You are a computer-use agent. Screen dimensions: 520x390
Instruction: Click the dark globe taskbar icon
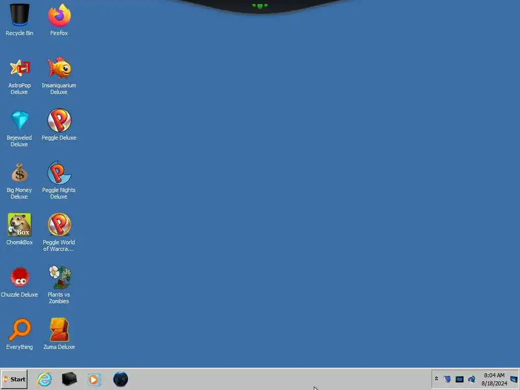coord(120,379)
